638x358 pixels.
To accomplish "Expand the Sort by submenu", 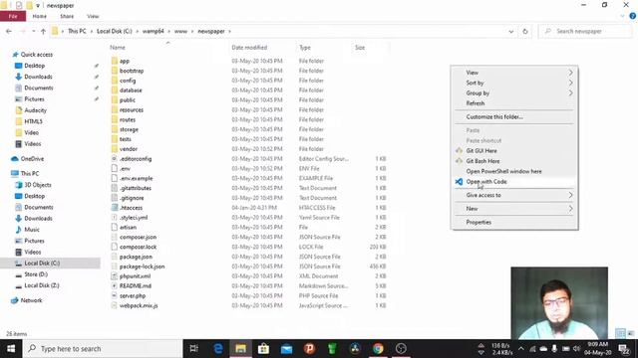I will pos(514,83).
